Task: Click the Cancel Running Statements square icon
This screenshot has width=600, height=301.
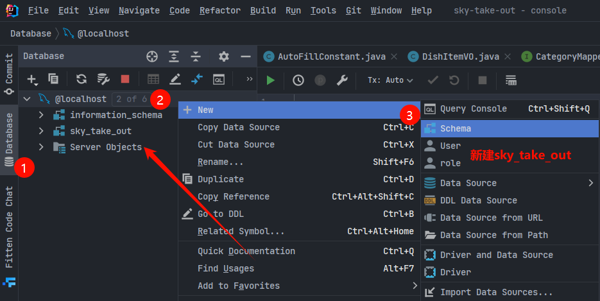Action: pyautogui.click(x=483, y=80)
